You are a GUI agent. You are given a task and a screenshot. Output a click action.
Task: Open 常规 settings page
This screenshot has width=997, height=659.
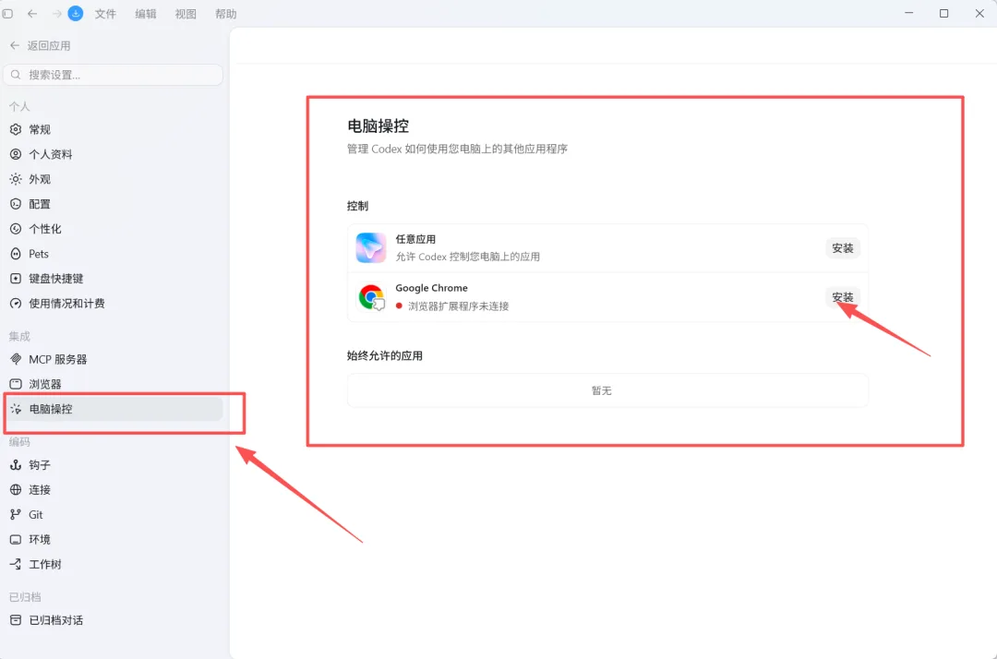pyautogui.click(x=114, y=129)
